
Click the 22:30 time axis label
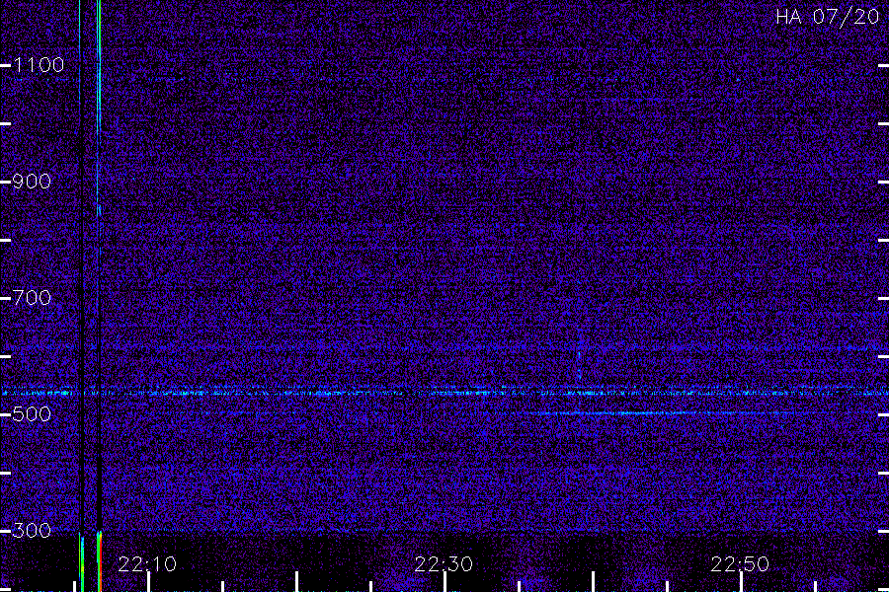tap(444, 564)
